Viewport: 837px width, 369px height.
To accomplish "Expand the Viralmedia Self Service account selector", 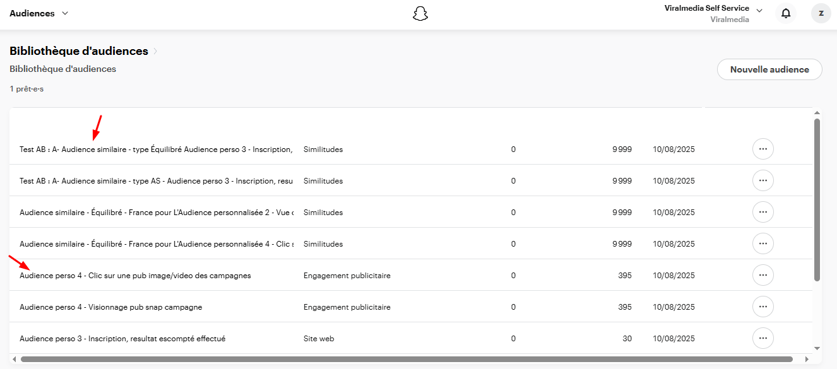I will point(759,11).
